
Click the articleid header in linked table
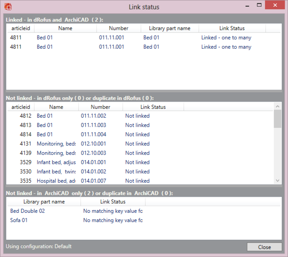[21, 28]
